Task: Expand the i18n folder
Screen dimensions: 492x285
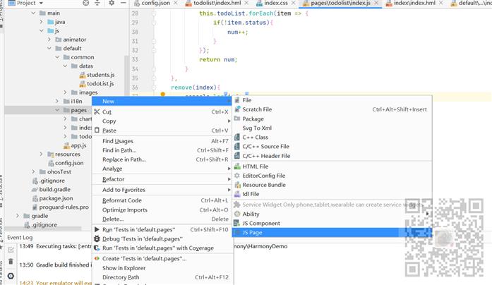Action: (57, 101)
